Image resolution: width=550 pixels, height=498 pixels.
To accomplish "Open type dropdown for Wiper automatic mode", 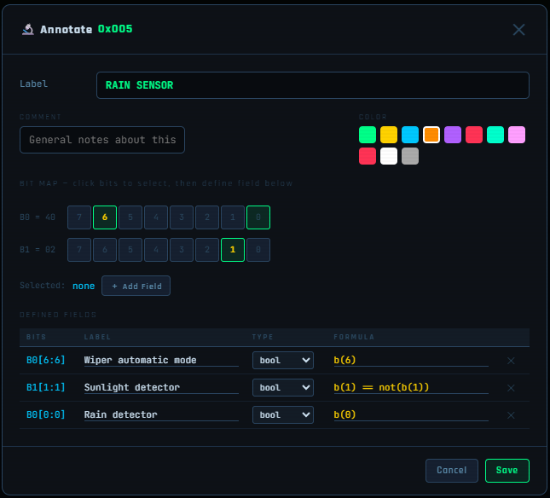I will coord(283,361).
